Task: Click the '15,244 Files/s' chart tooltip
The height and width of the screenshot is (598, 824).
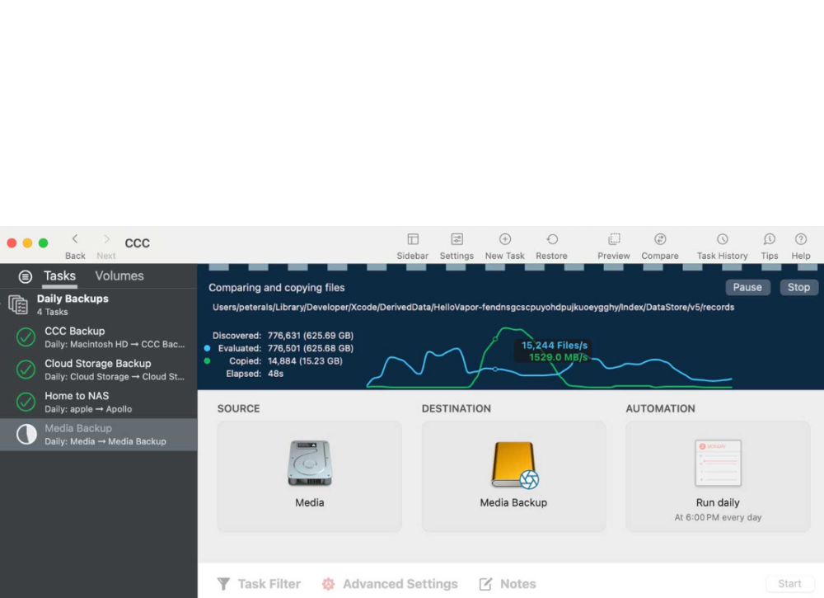Action: point(555,346)
